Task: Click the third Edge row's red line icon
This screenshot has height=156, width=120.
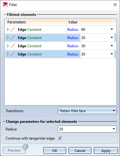Action: [x=13, y=46]
